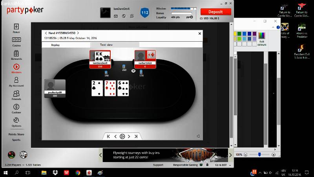Click IamDareDevil's seat with KK cards

click(100, 59)
